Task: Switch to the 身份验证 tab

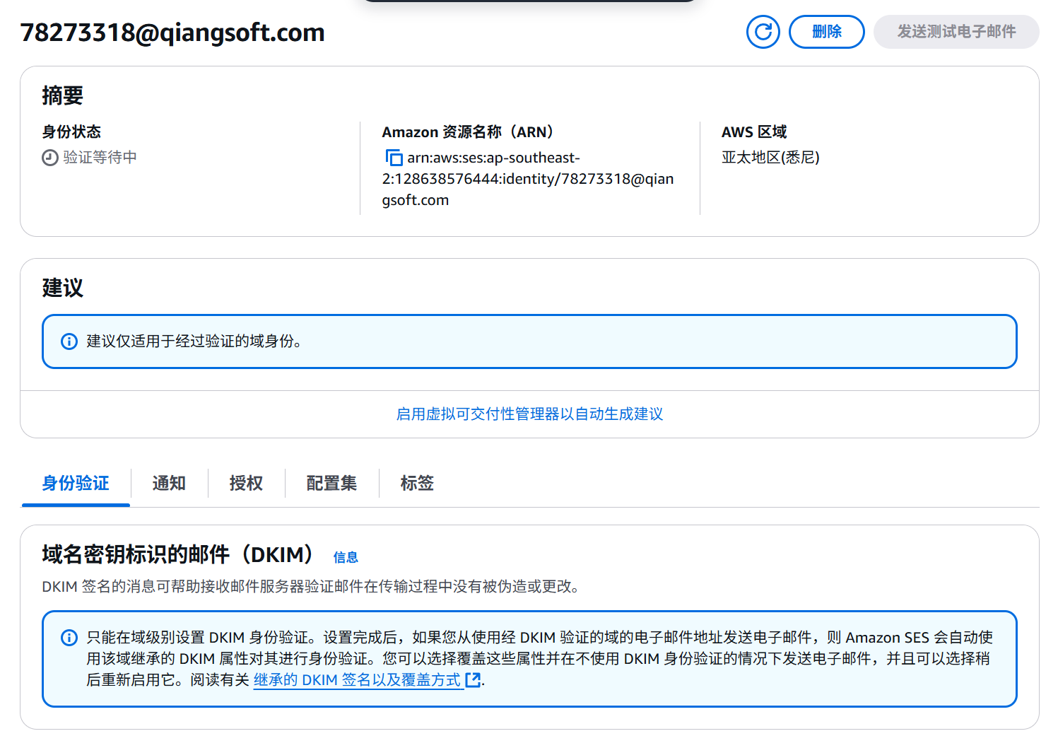Action: coord(76,484)
